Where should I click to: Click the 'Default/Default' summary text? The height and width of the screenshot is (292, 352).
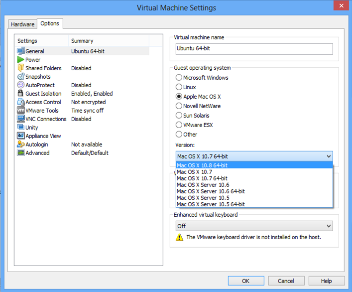pos(90,153)
